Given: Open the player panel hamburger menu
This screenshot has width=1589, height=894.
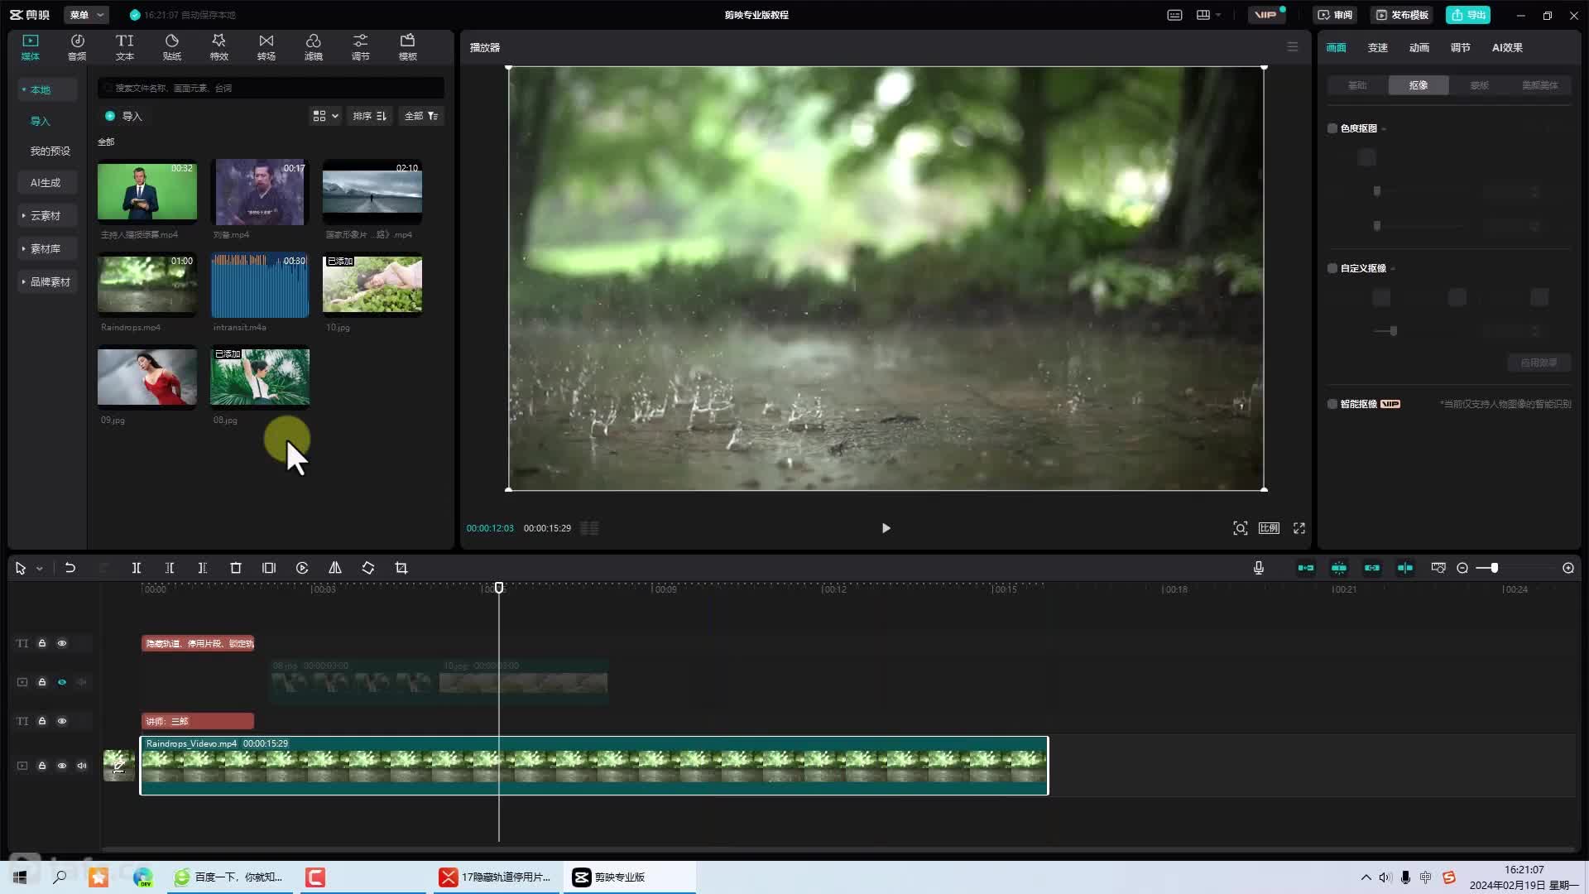Looking at the screenshot, I should pos(1293,47).
